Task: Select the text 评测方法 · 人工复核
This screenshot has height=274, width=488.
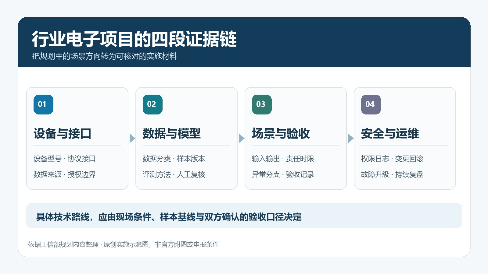Action: pyautogui.click(x=174, y=174)
